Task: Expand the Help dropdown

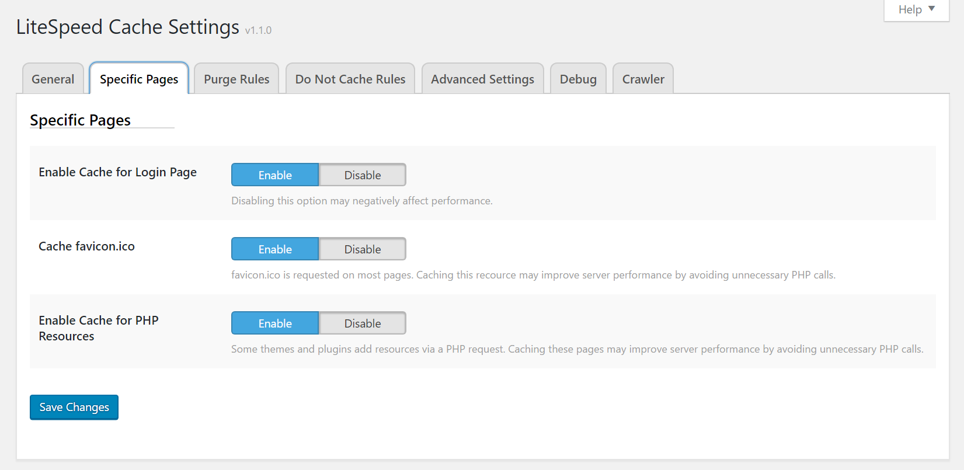Action: (x=917, y=10)
